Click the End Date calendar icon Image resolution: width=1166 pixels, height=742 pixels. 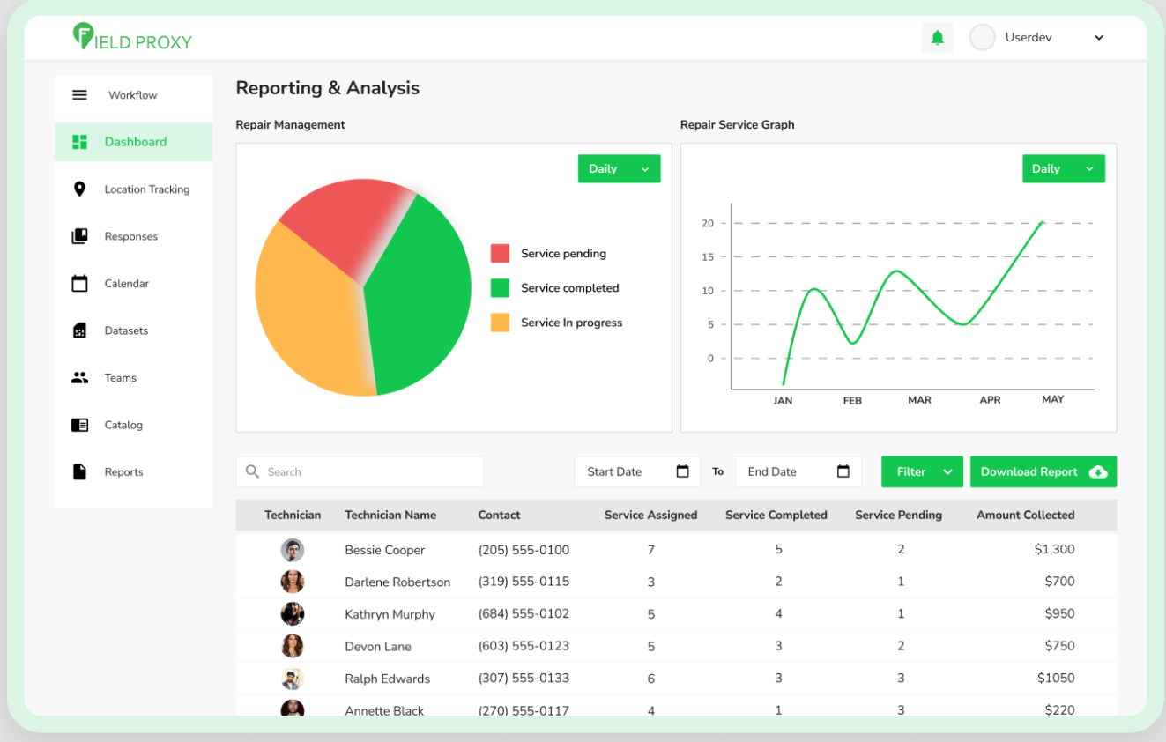[843, 471]
